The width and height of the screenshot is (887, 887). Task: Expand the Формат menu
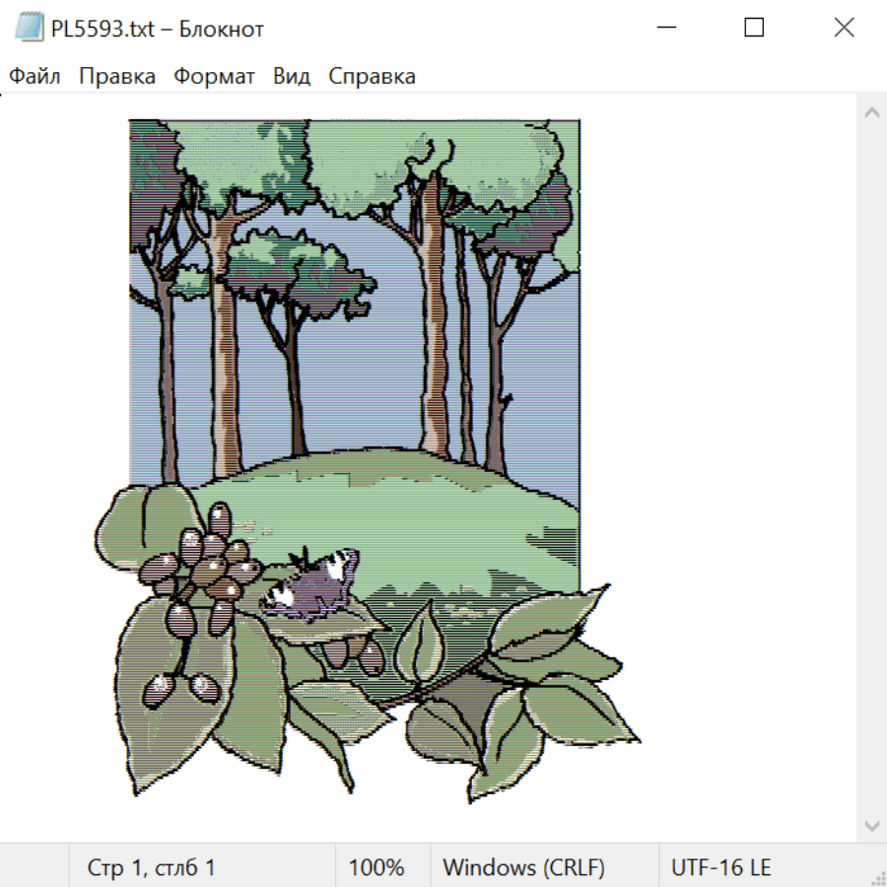pos(214,77)
